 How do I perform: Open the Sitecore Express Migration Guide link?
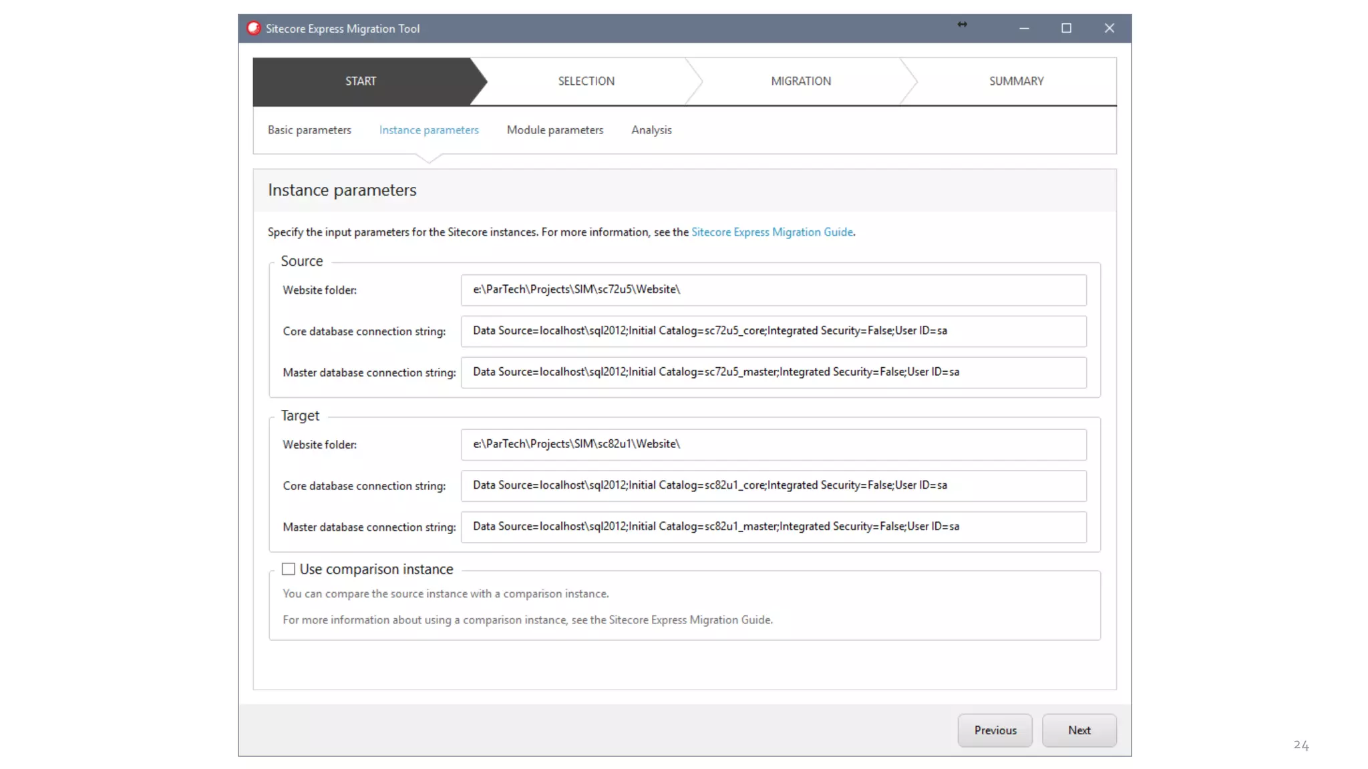pyautogui.click(x=772, y=232)
